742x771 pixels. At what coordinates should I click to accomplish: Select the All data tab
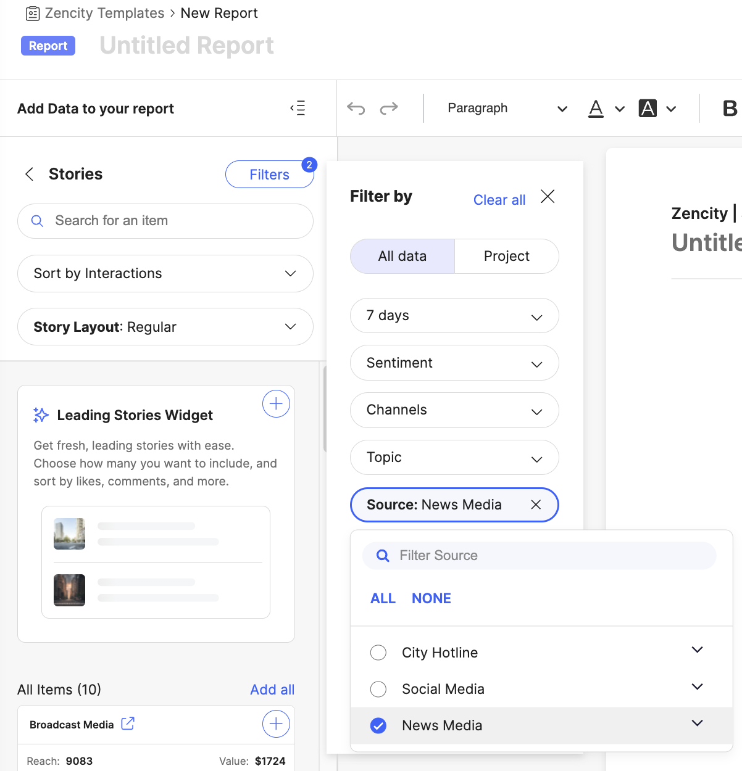point(402,256)
